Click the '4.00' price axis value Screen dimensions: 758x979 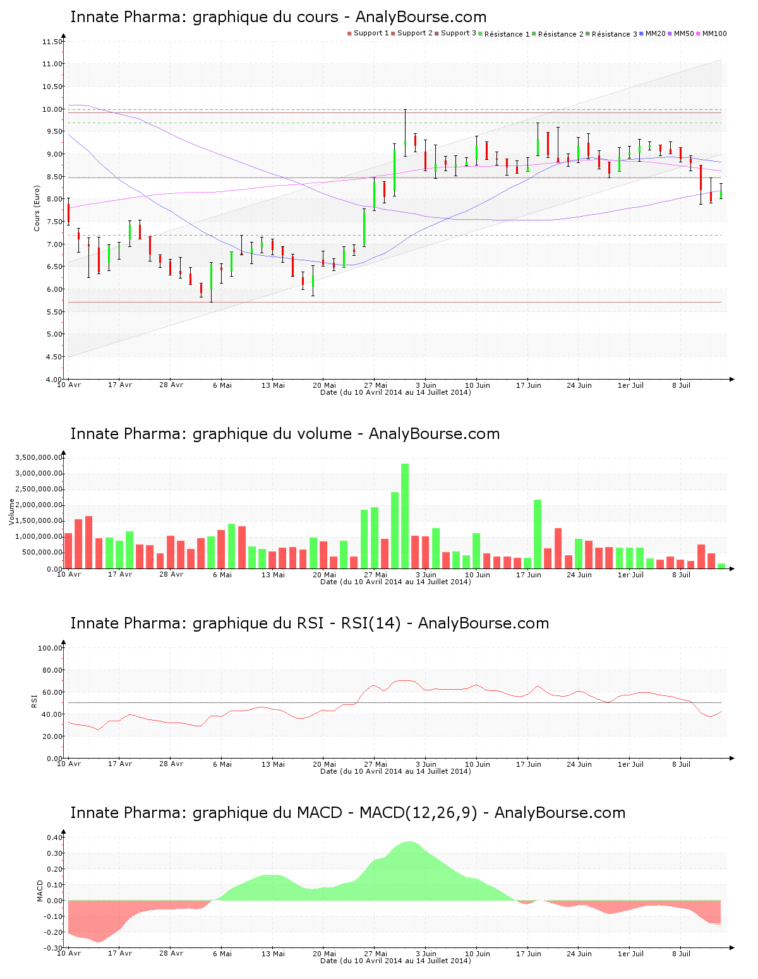tap(54, 380)
